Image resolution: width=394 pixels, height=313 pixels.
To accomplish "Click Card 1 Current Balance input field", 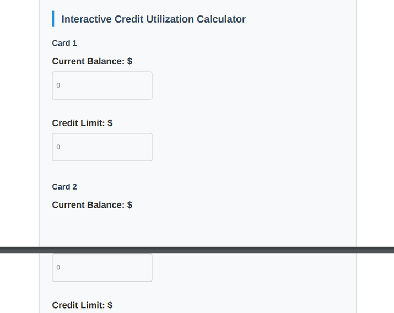I will point(102,85).
